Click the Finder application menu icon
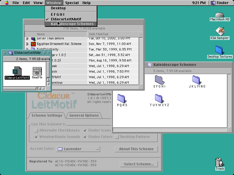The width and height of the screenshot is (234, 175). tap(213, 3)
